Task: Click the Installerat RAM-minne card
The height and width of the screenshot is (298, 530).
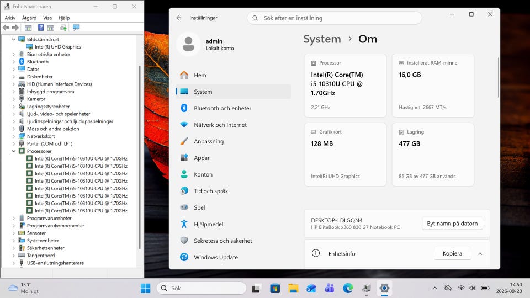Action: (x=433, y=86)
